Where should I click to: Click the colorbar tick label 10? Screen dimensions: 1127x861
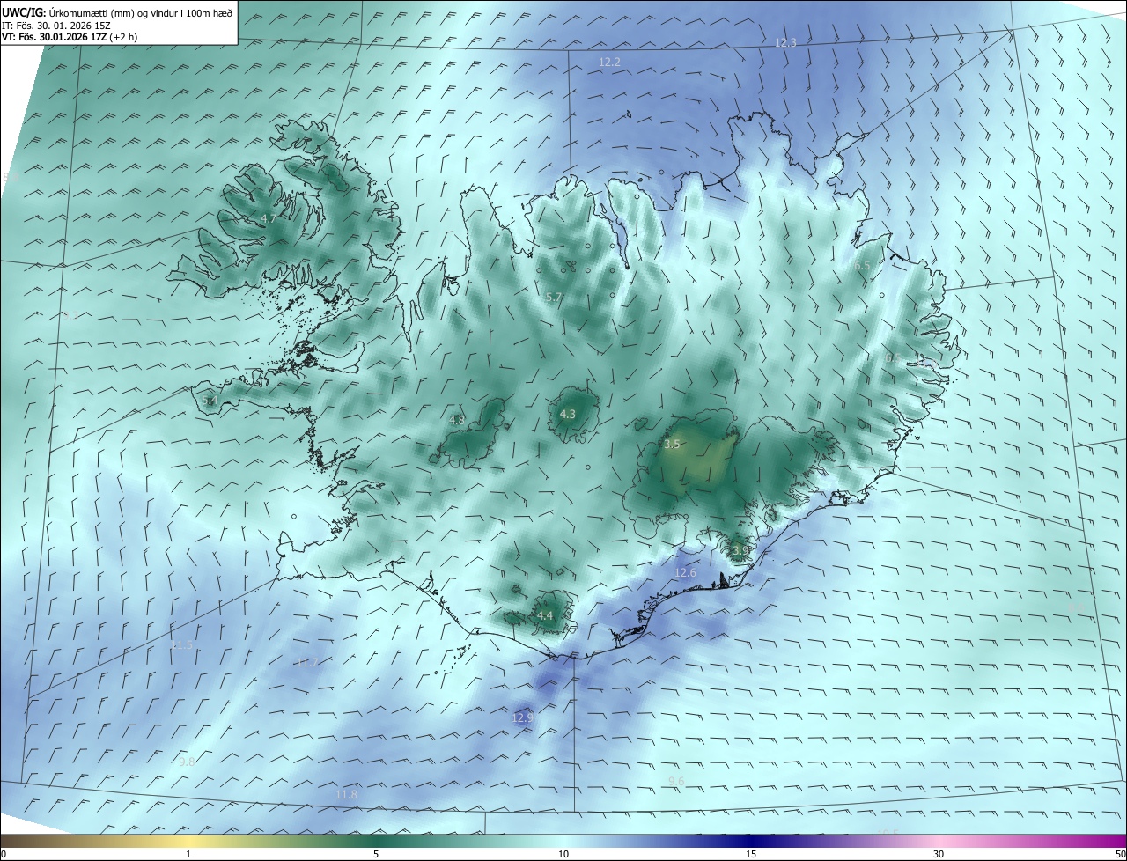563,855
